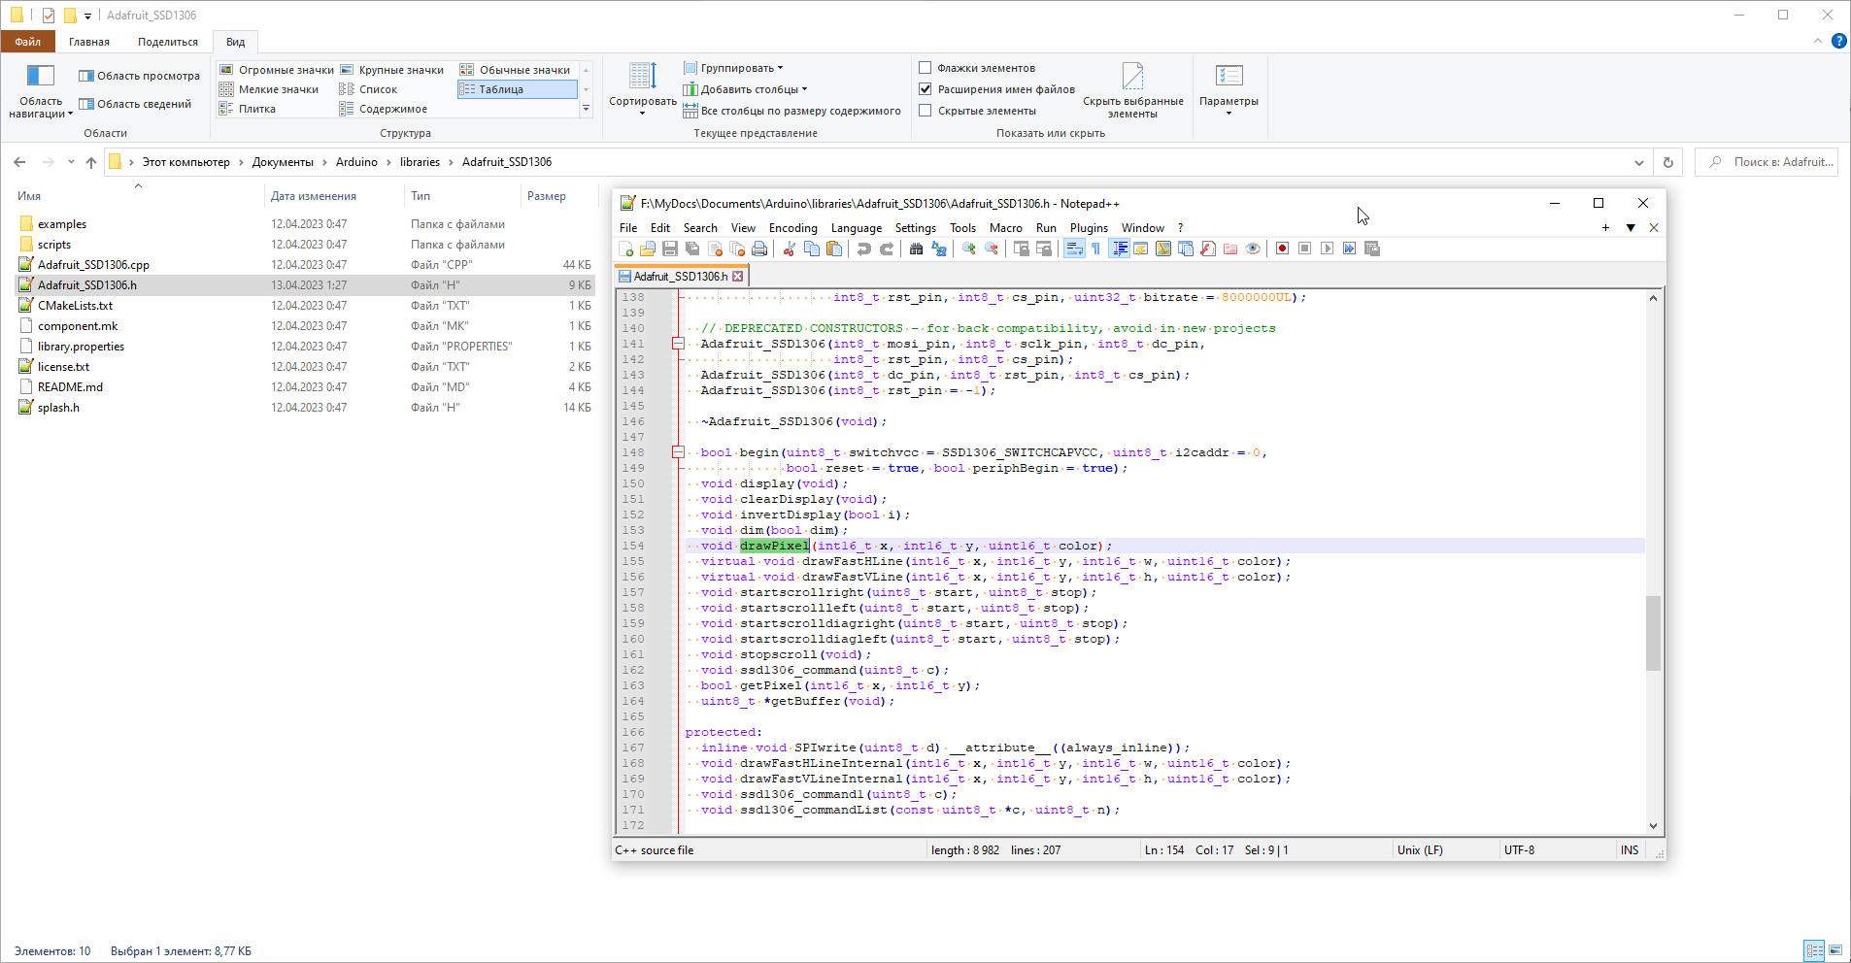This screenshot has width=1851, height=963.
Task: Open Folder as Workspace toolbar icon
Action: (x=1230, y=249)
